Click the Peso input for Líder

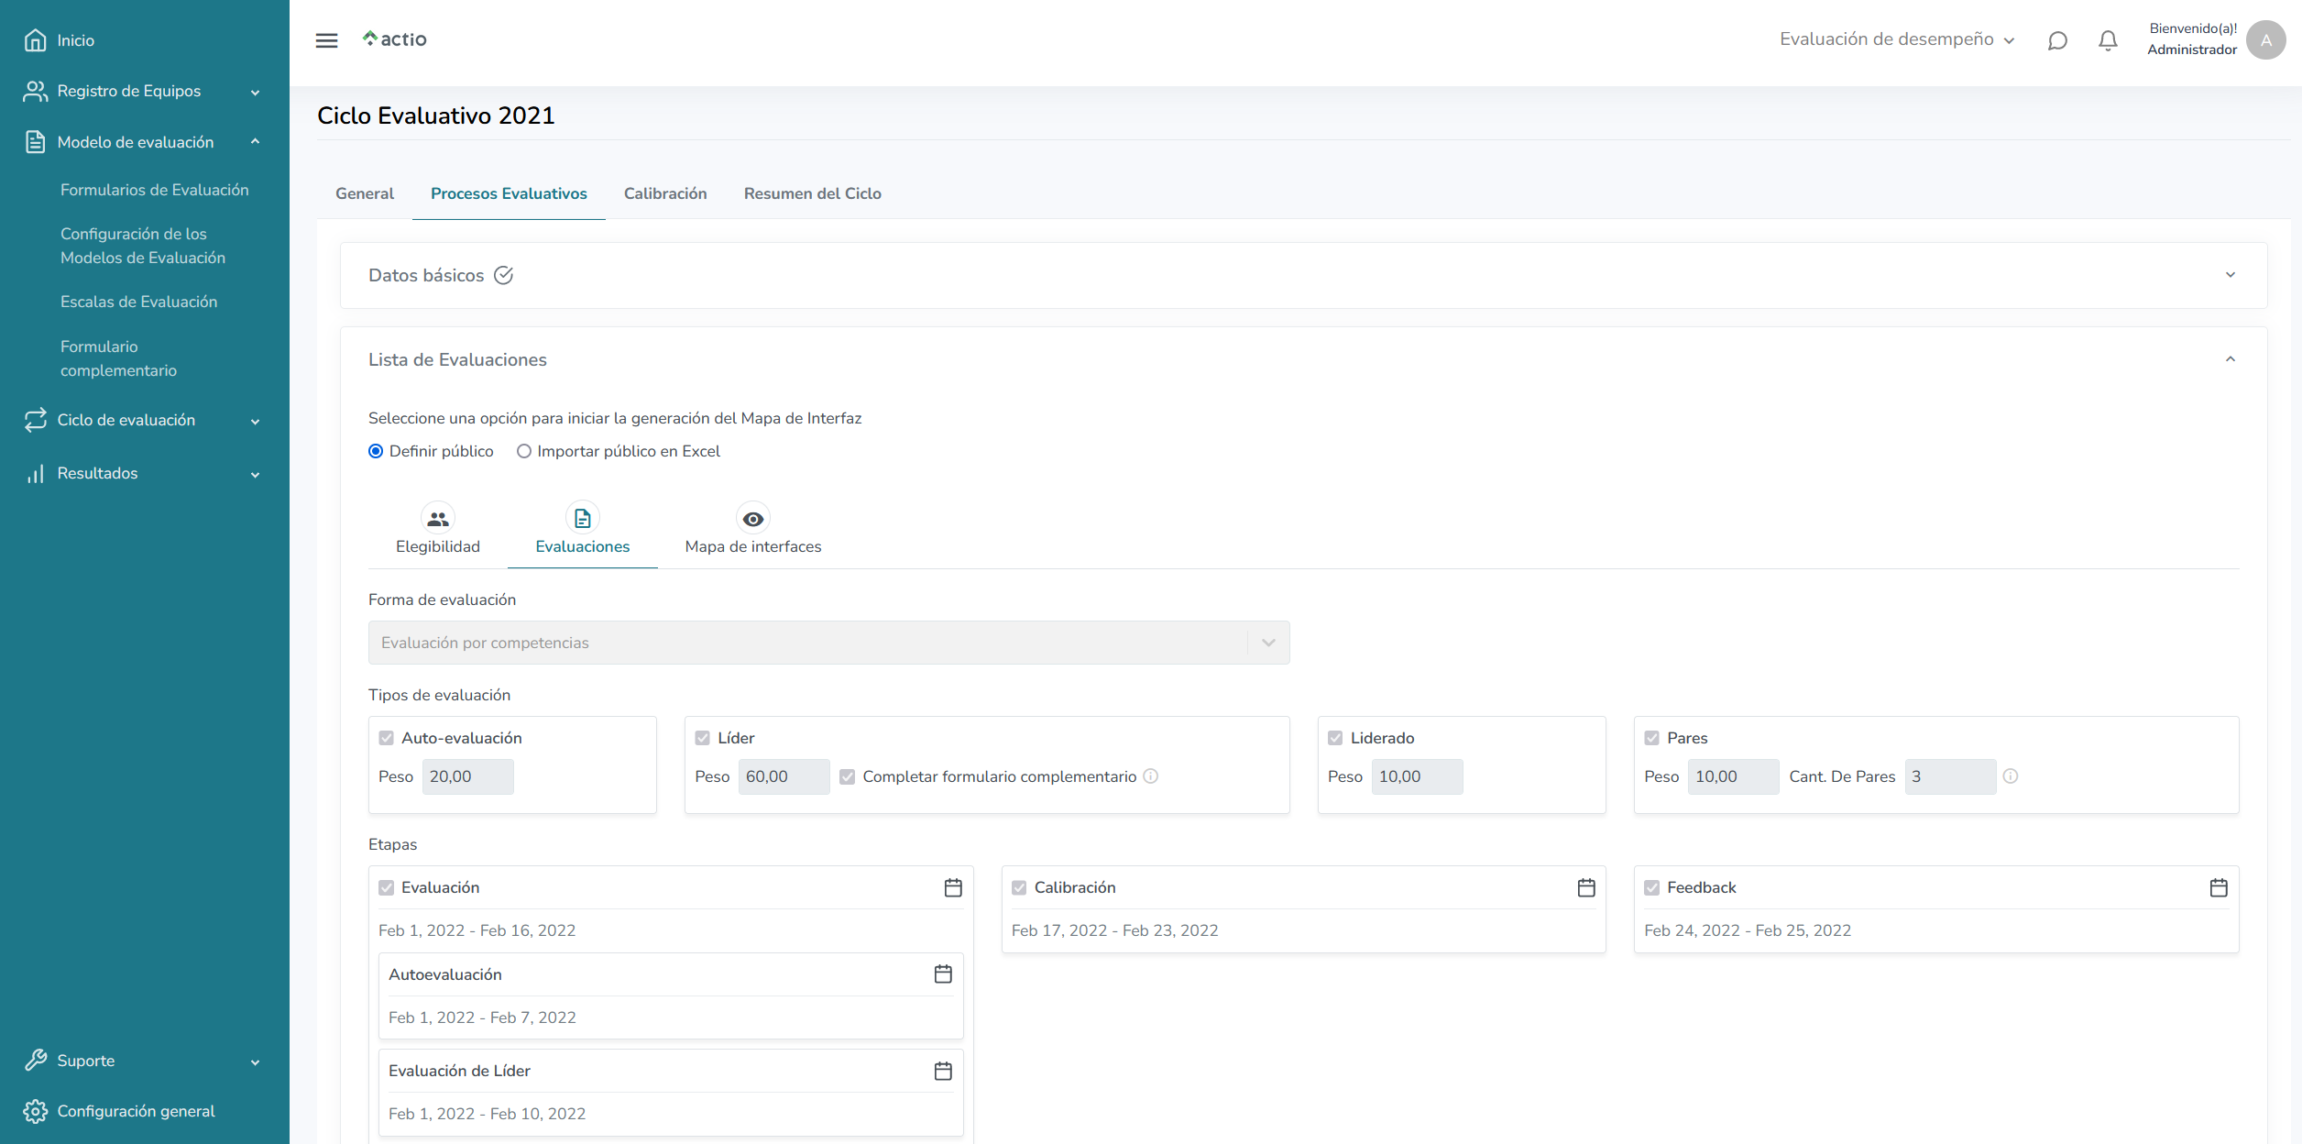pos(784,776)
